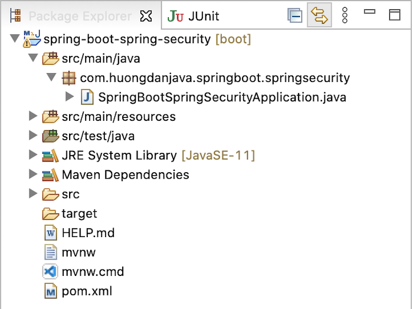Screen dimensions: 413x309
Task: Select the src/test/java folder icon
Action: click(50, 136)
